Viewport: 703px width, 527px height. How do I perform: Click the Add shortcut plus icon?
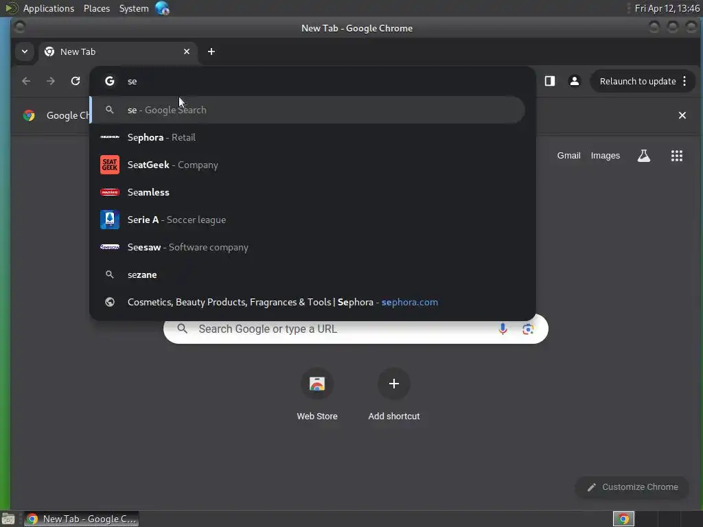(393, 384)
